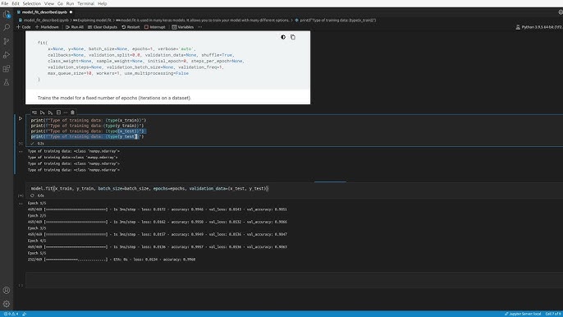Viewport: 563px width, 317px height.
Task: Open the Explorer view in activity bar
Action: point(7,14)
